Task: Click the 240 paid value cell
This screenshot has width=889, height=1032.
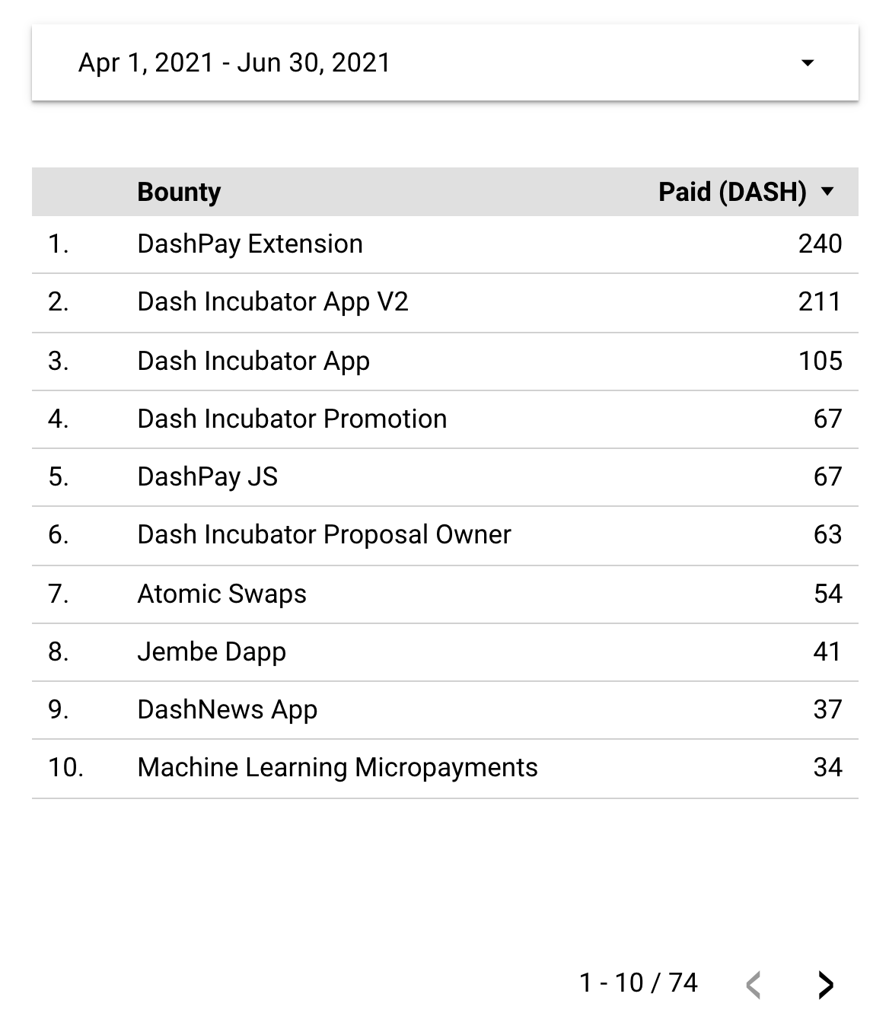Action: (820, 244)
